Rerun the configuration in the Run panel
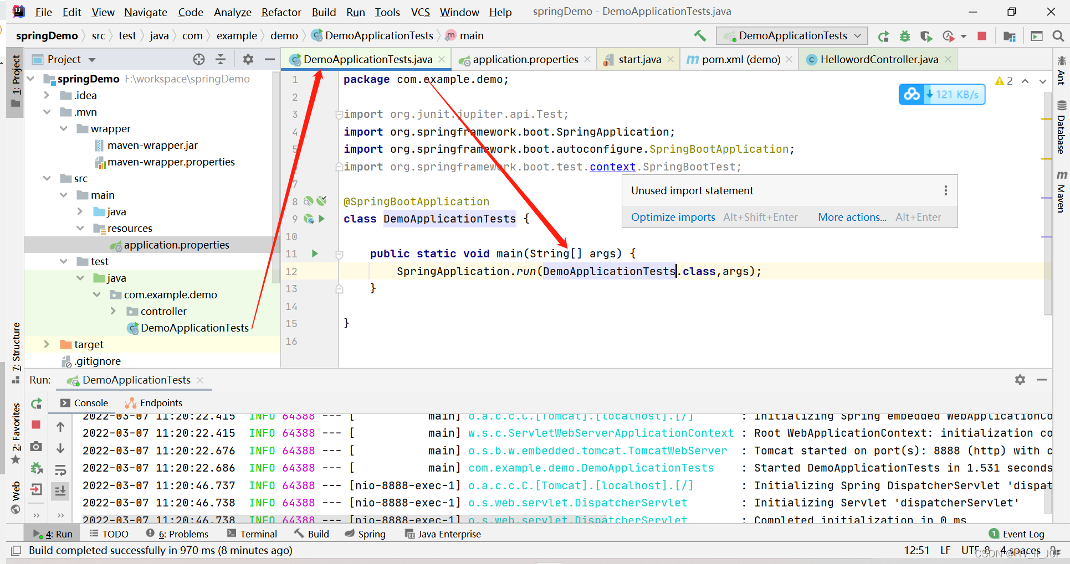 pyautogui.click(x=37, y=403)
